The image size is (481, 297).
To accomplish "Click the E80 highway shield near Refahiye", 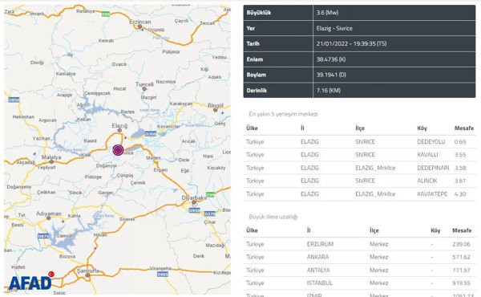I will pyautogui.click(x=106, y=14).
